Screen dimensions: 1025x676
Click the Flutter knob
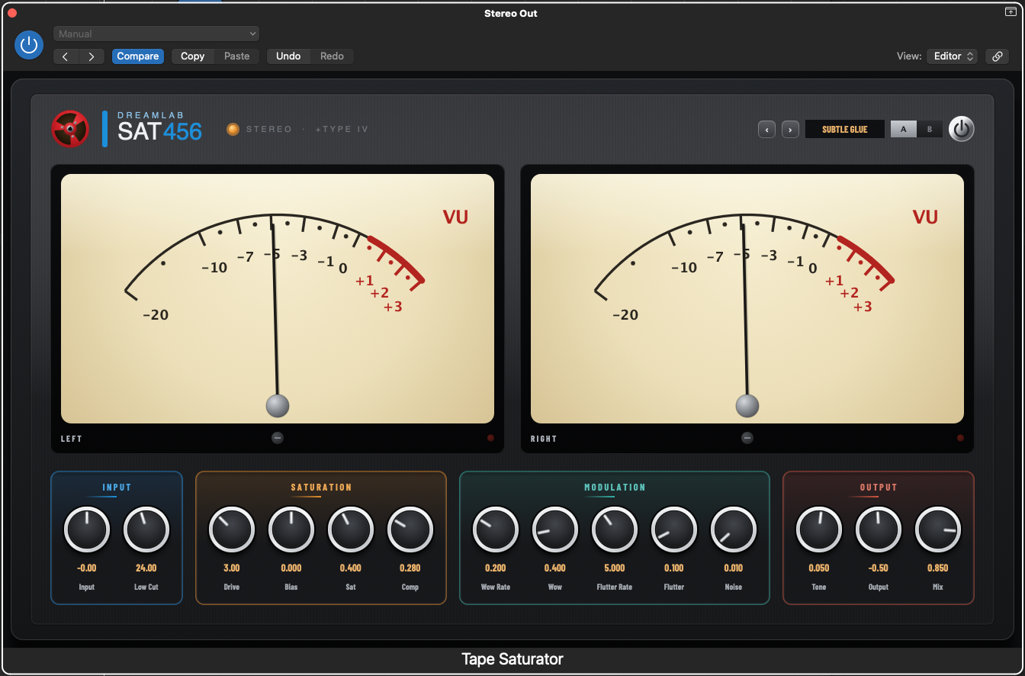(674, 530)
